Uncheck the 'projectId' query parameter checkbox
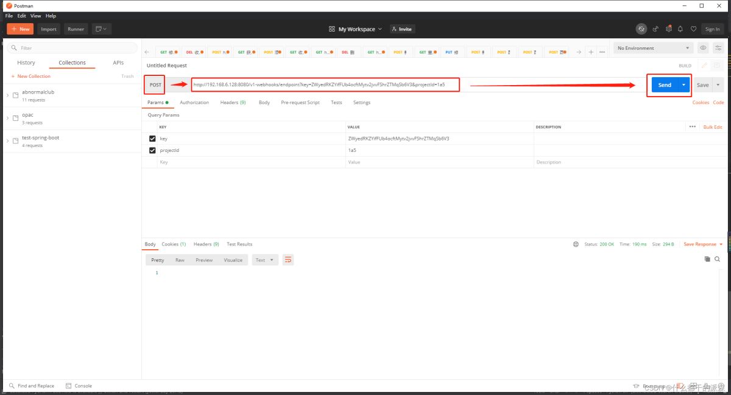The height and width of the screenshot is (395, 731). coord(152,150)
